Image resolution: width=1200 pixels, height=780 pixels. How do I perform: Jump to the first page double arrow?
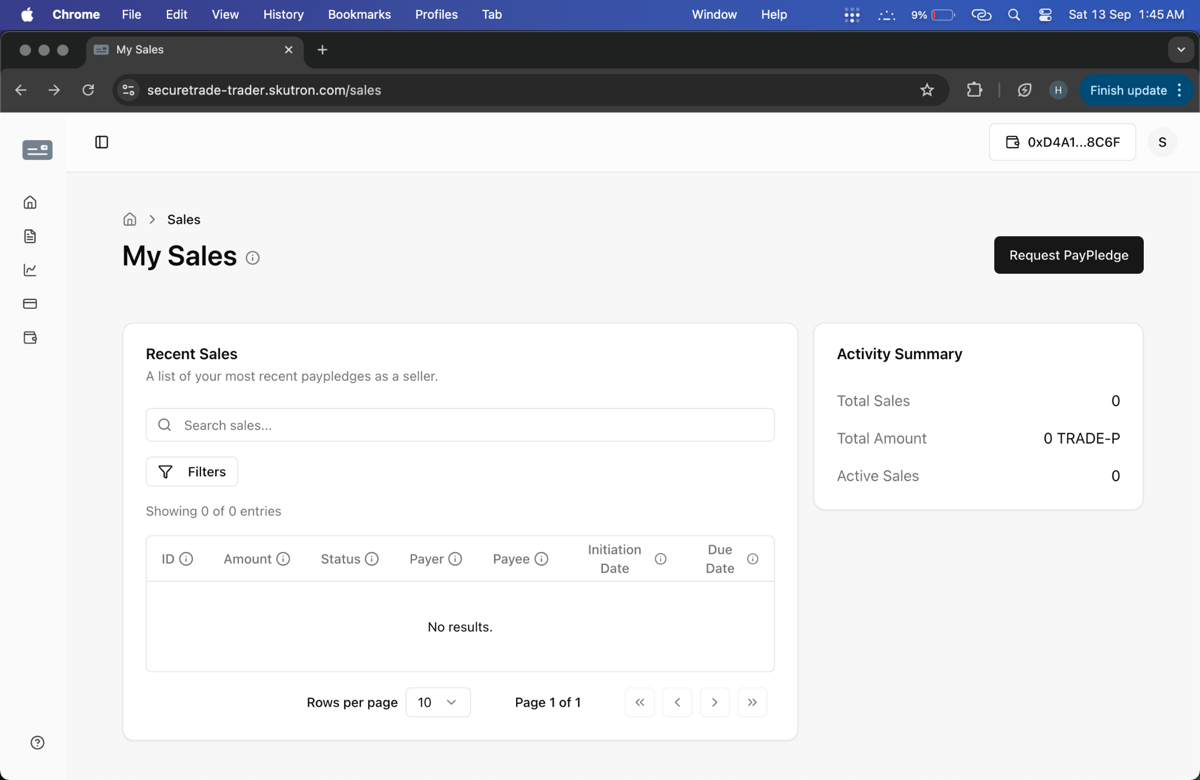click(x=639, y=702)
